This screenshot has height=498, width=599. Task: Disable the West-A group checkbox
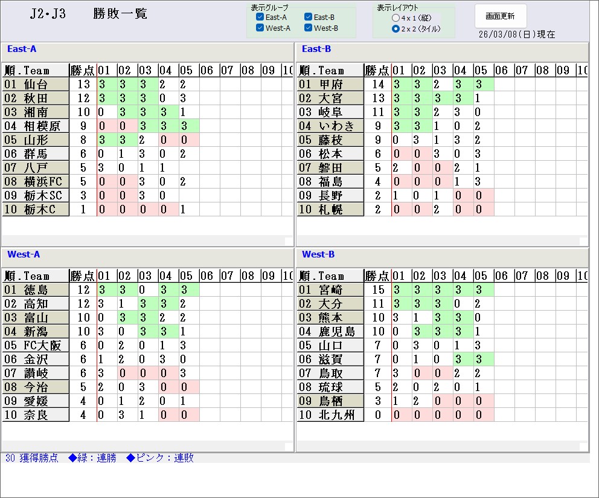point(260,28)
